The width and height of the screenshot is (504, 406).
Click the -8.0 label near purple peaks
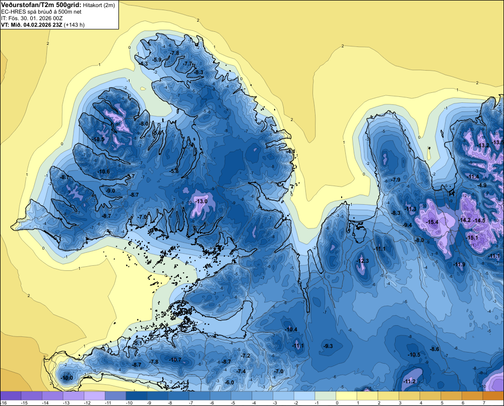(419, 240)
